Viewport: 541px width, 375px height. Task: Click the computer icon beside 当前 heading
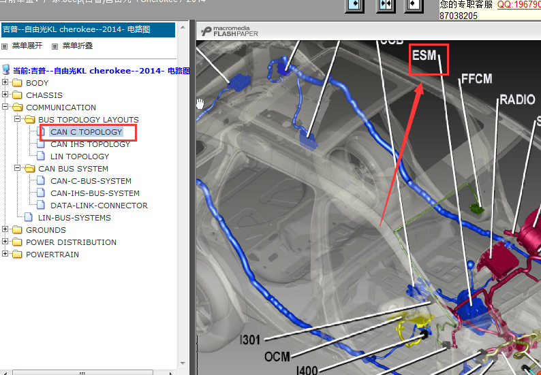(5, 69)
